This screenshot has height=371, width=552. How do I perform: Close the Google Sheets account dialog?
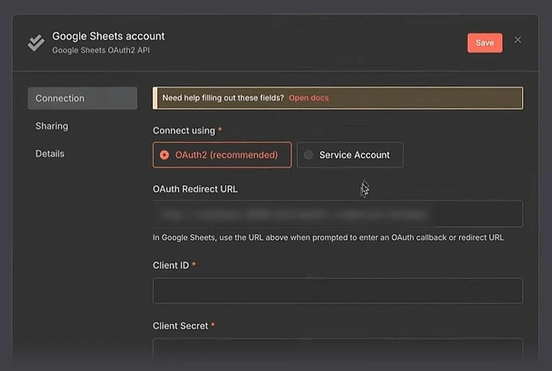click(x=518, y=40)
